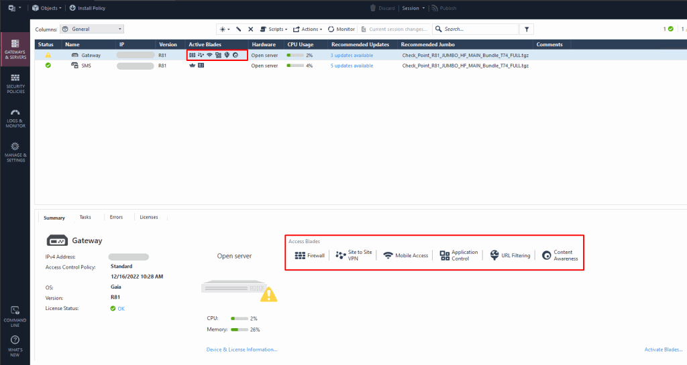Click Firewall blade icon in Gateway row

coord(192,55)
